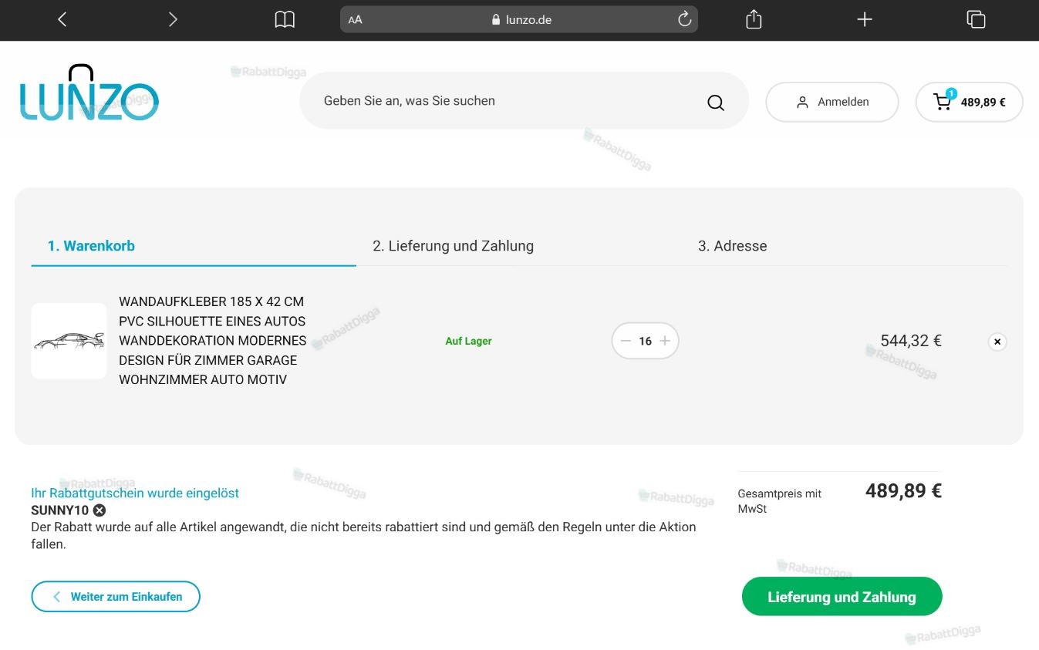This screenshot has width=1039, height=650.
Task: Click the search magnifier icon
Action: pyautogui.click(x=716, y=103)
